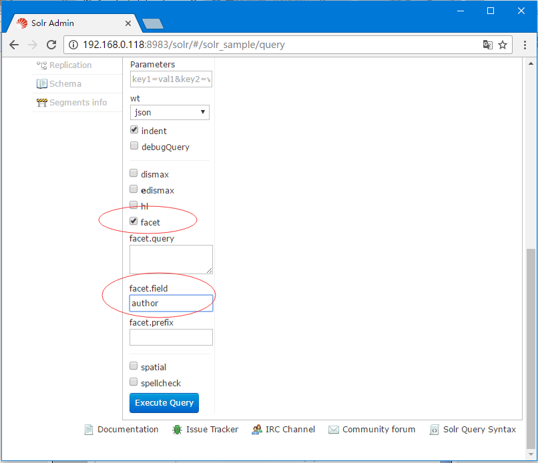Open the browser three-dot menu
This screenshot has width=538, height=463.
525,45
